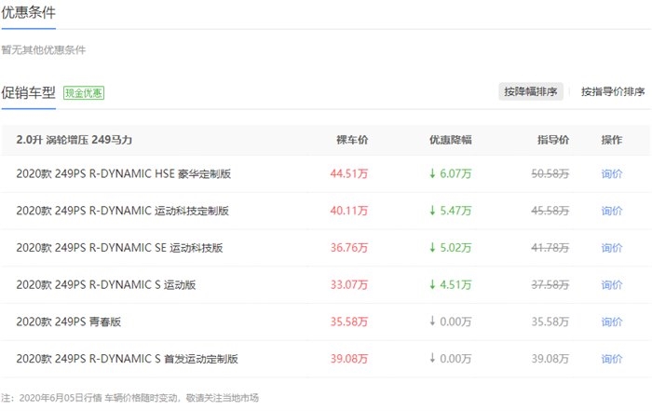Open 2020款 249PS R-DYNAMIC S 运动版

point(106,284)
